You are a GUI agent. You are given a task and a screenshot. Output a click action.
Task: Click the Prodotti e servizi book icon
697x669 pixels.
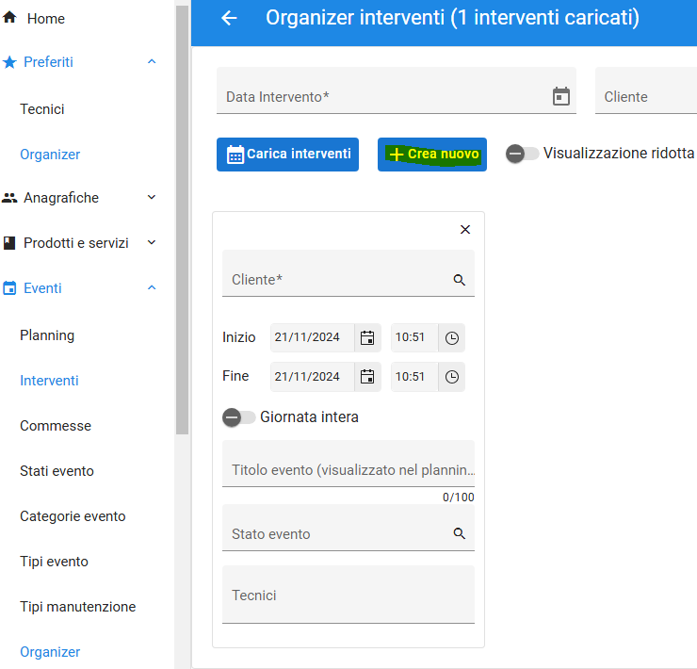tap(9, 243)
